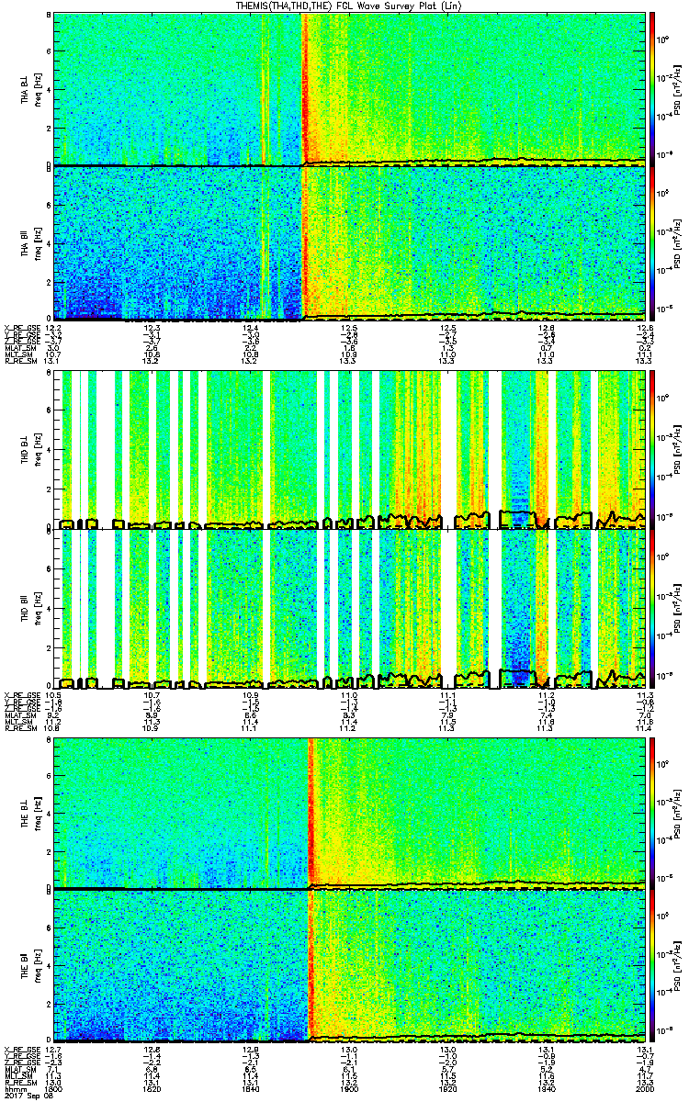Click the '2000' time tick label
The image size is (689, 1102).
pos(643,1090)
